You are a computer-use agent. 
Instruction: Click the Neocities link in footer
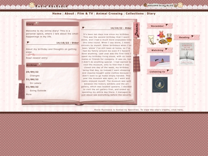pos(133,110)
